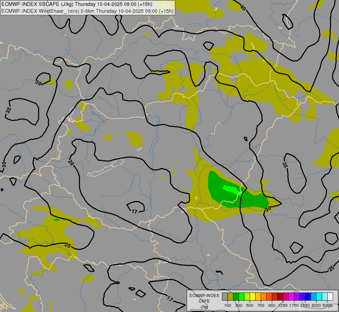Select the sky blue legend swatch

click(x=313, y=296)
